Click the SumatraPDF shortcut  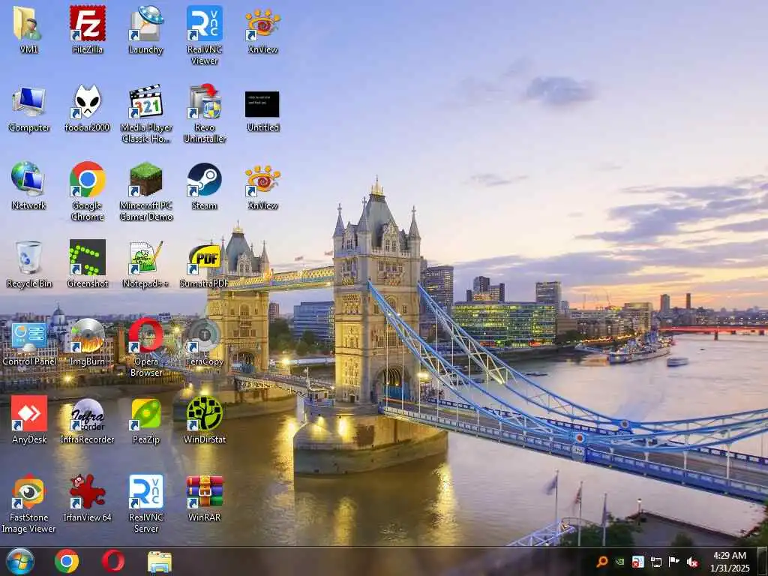204,258
